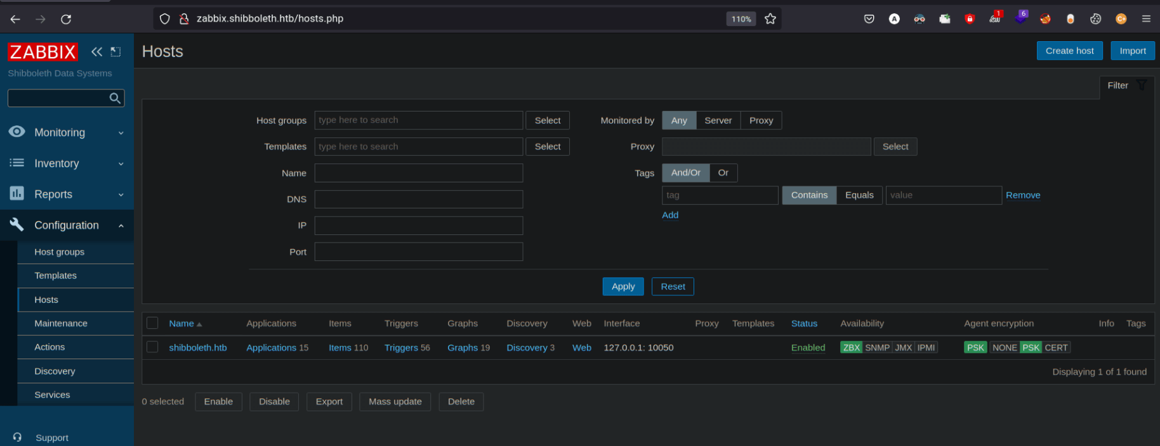This screenshot has width=1160, height=446.
Task: Click the Configuration wrench icon
Action: (x=17, y=224)
